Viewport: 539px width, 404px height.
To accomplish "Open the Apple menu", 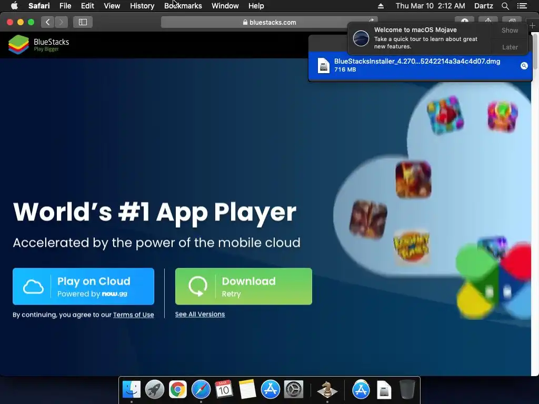I will coord(14,6).
